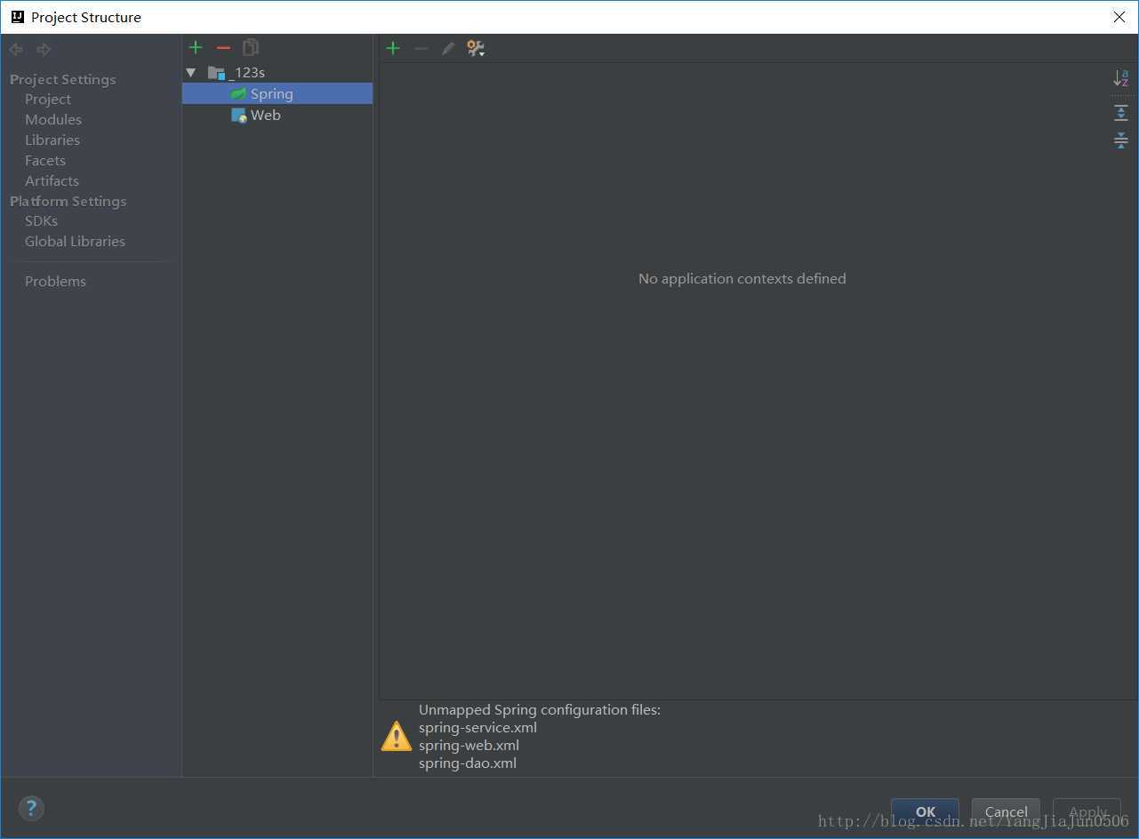This screenshot has height=839, width=1139.
Task: Click the spring-web.xml unmapped file name
Action: point(469,746)
